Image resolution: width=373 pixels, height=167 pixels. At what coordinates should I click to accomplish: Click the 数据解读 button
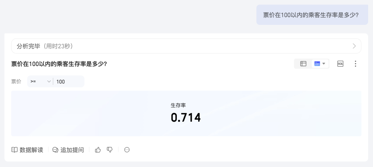27,150
